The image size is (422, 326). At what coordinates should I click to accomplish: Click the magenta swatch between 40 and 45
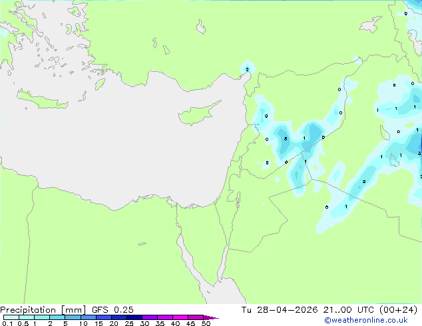(x=180, y=317)
